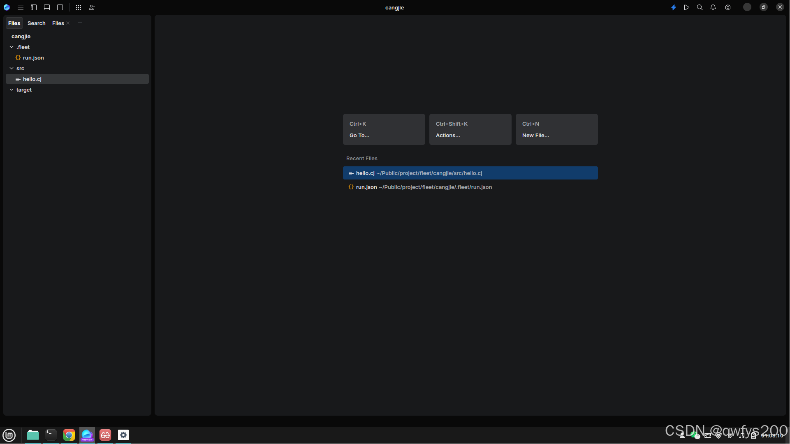Switch to the Search tab
This screenshot has height=444, width=790.
click(x=36, y=23)
